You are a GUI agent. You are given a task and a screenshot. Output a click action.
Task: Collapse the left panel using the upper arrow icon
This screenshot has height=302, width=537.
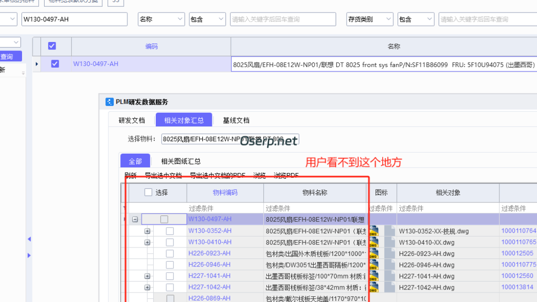pyautogui.click(x=29, y=239)
